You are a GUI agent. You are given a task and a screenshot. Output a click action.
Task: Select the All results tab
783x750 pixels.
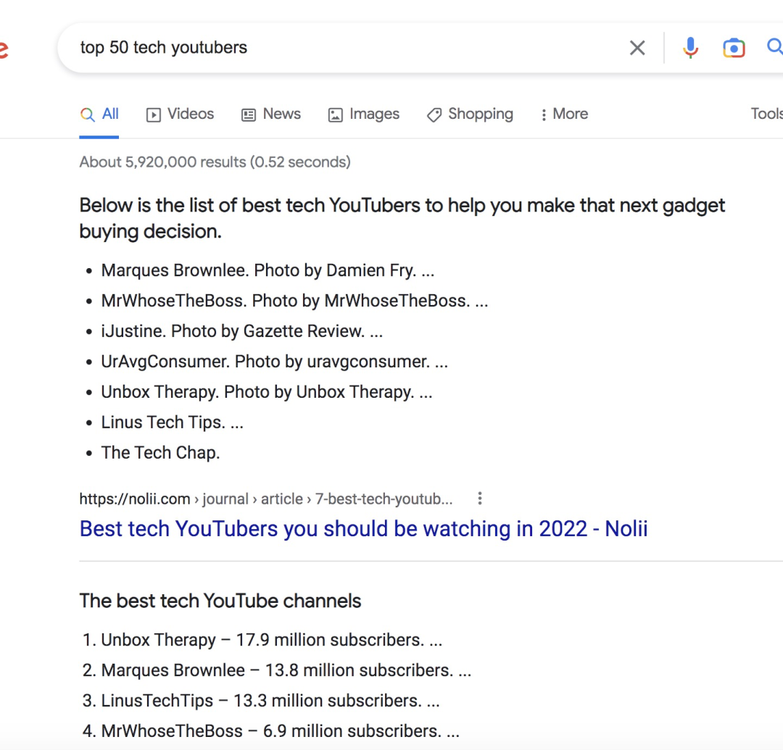100,114
